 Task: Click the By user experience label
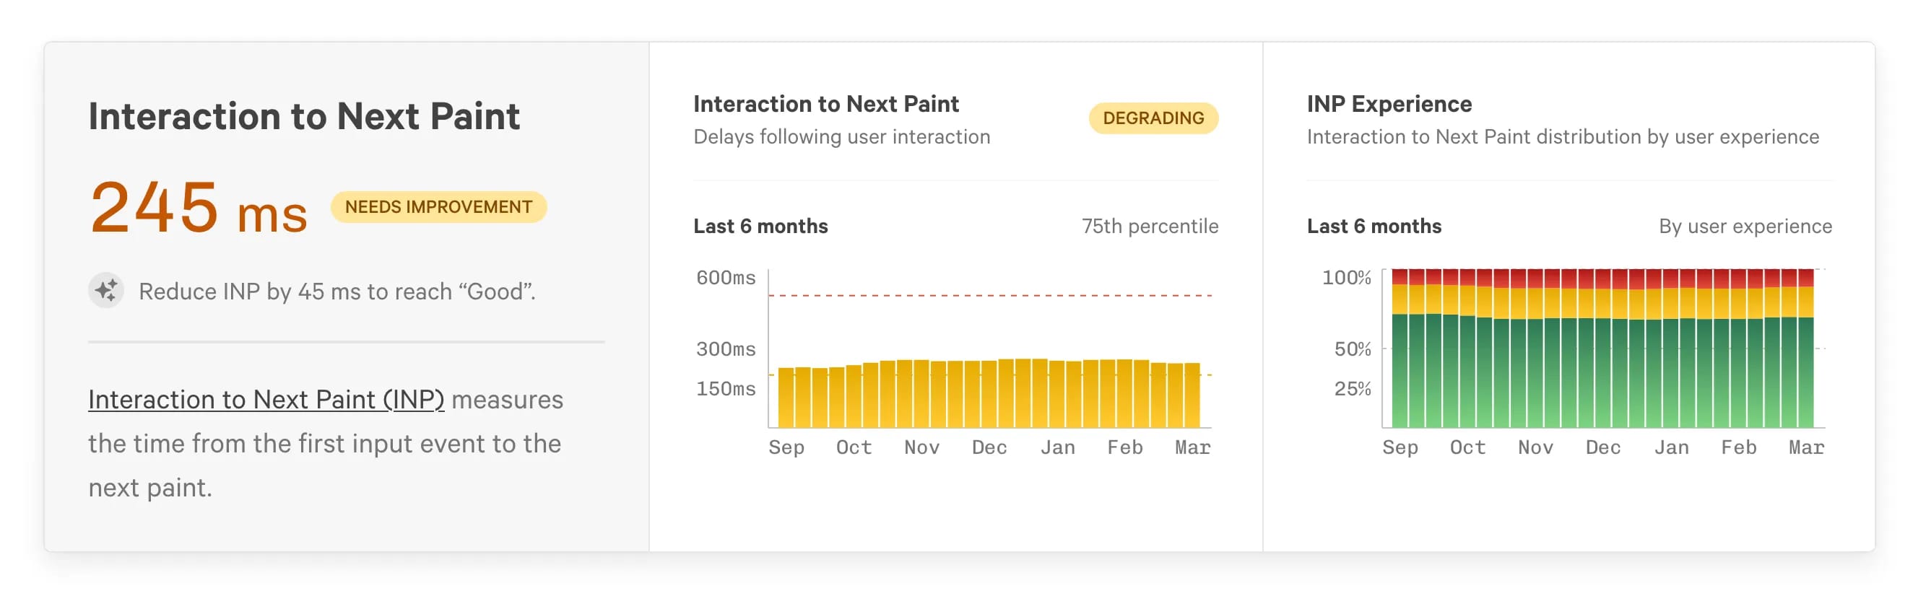pos(1745,226)
